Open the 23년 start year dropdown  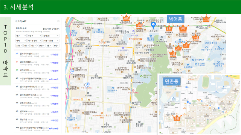tap(19, 46)
